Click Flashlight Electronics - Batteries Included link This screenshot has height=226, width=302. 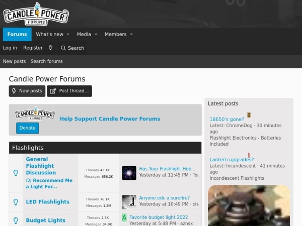click(x=245, y=141)
